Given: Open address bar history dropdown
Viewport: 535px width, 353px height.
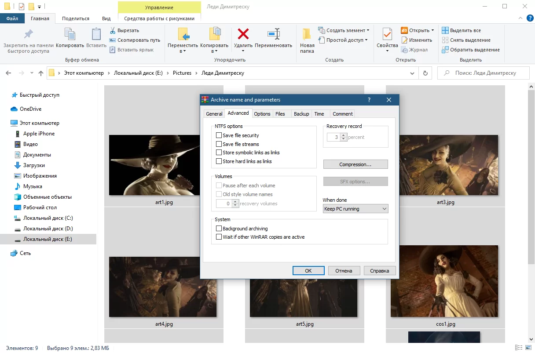Looking at the screenshot, I should 412,73.
